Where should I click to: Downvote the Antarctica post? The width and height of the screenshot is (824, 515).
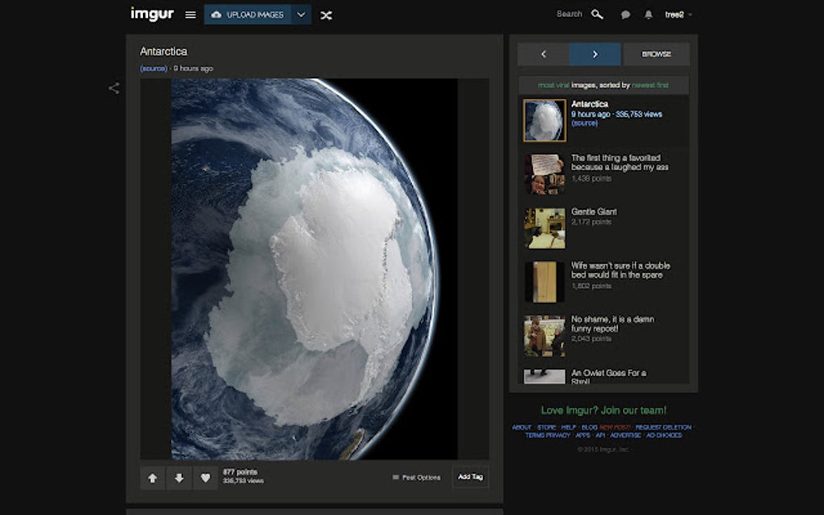click(179, 478)
